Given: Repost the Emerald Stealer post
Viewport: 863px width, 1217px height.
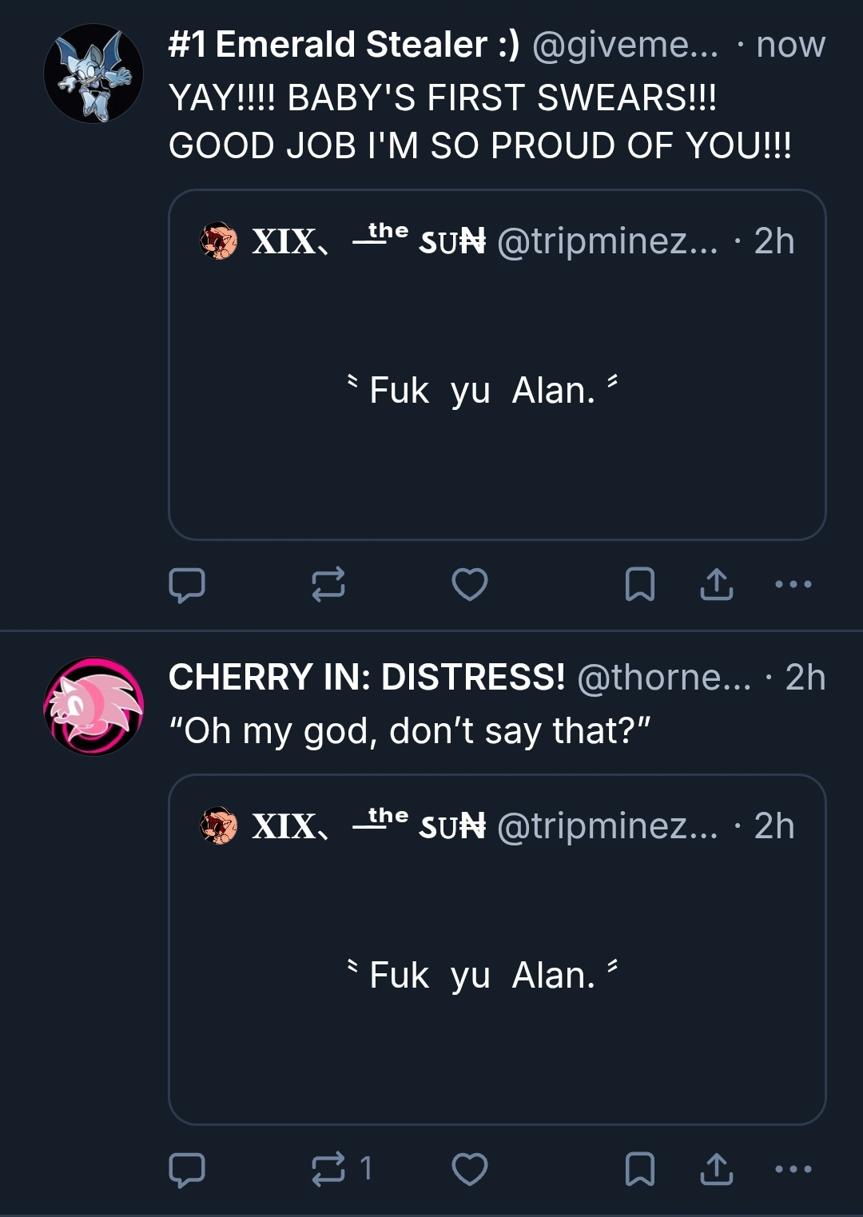Looking at the screenshot, I should [328, 584].
